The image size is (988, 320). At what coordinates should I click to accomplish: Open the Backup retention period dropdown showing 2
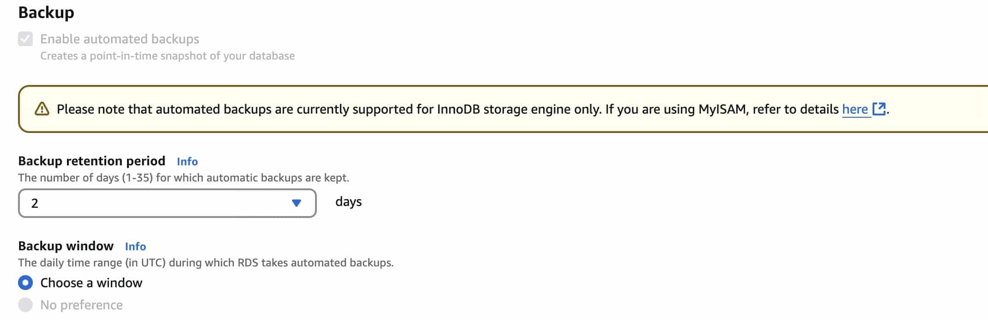[x=167, y=203]
